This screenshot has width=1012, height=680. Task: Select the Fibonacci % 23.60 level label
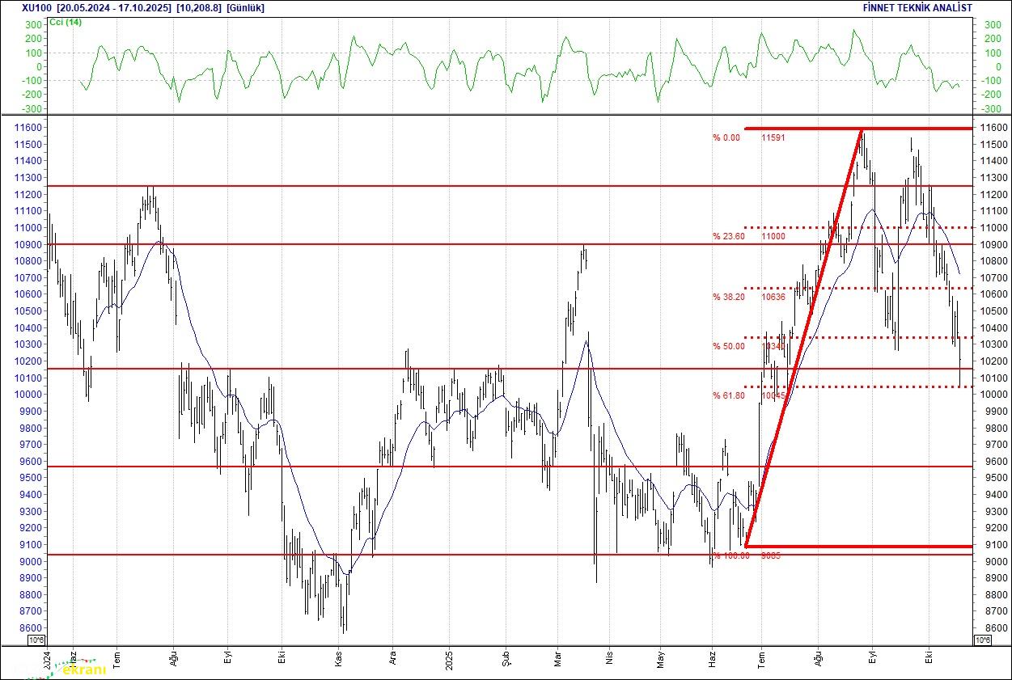pos(728,236)
